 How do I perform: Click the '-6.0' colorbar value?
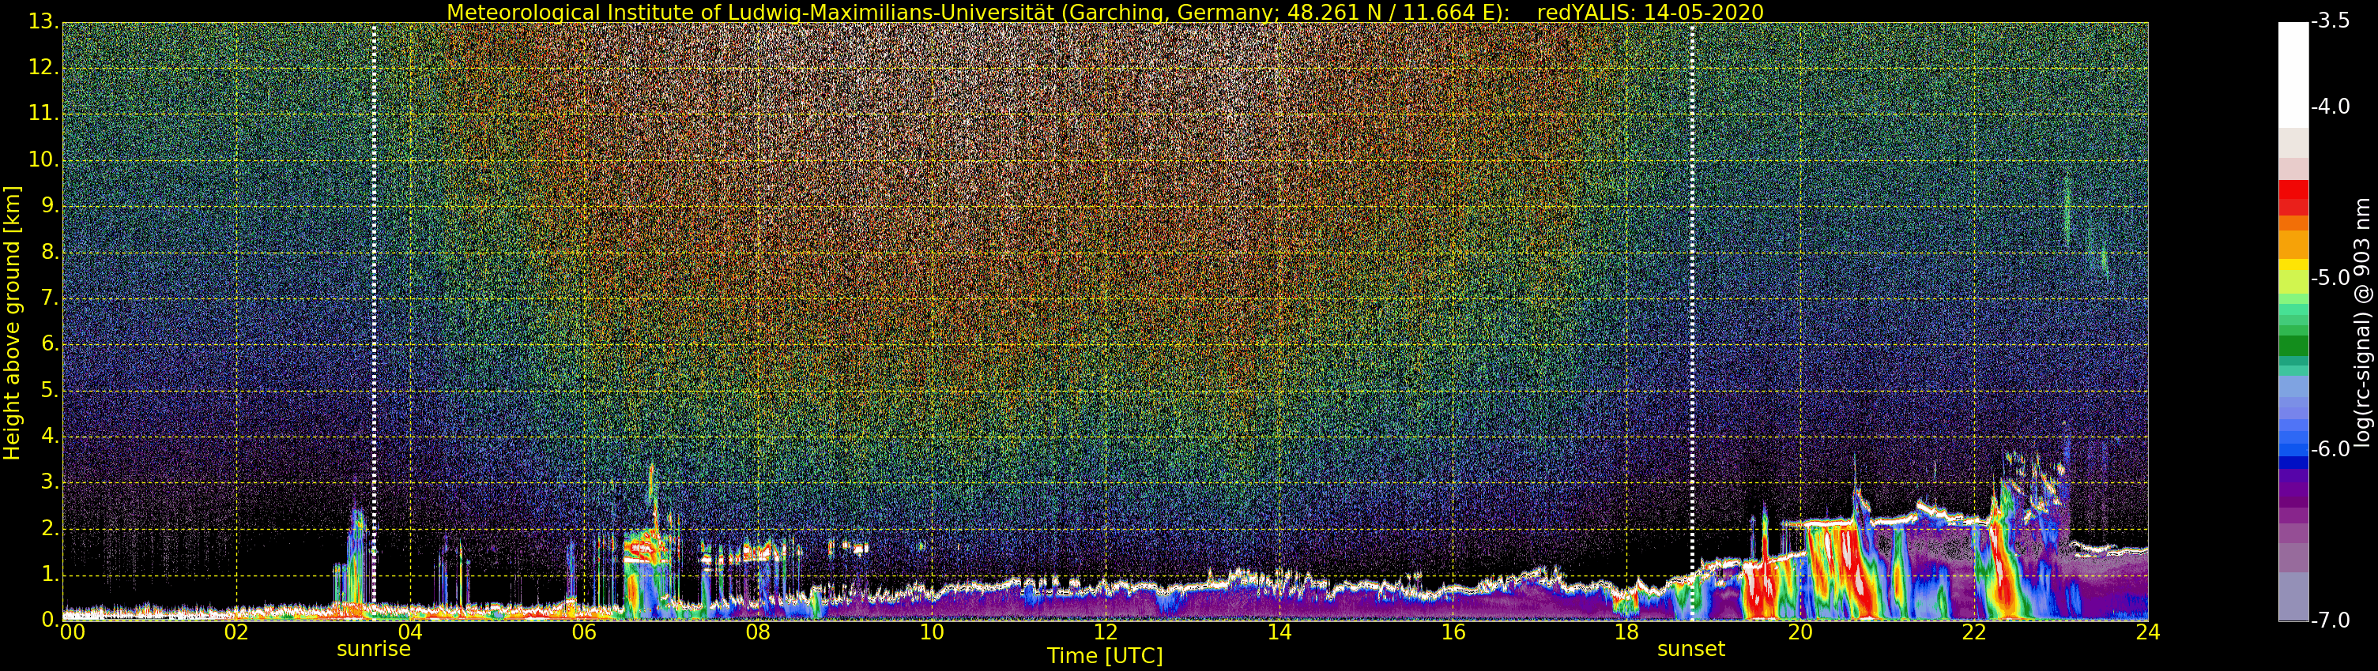point(2330,449)
